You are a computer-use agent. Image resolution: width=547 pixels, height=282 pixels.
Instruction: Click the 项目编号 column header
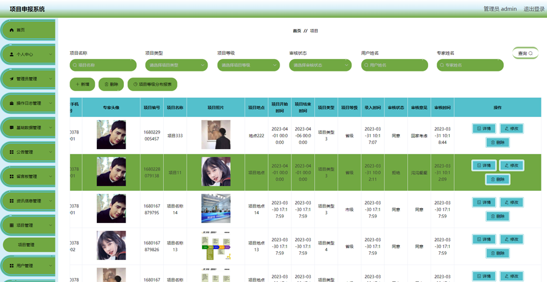point(152,108)
